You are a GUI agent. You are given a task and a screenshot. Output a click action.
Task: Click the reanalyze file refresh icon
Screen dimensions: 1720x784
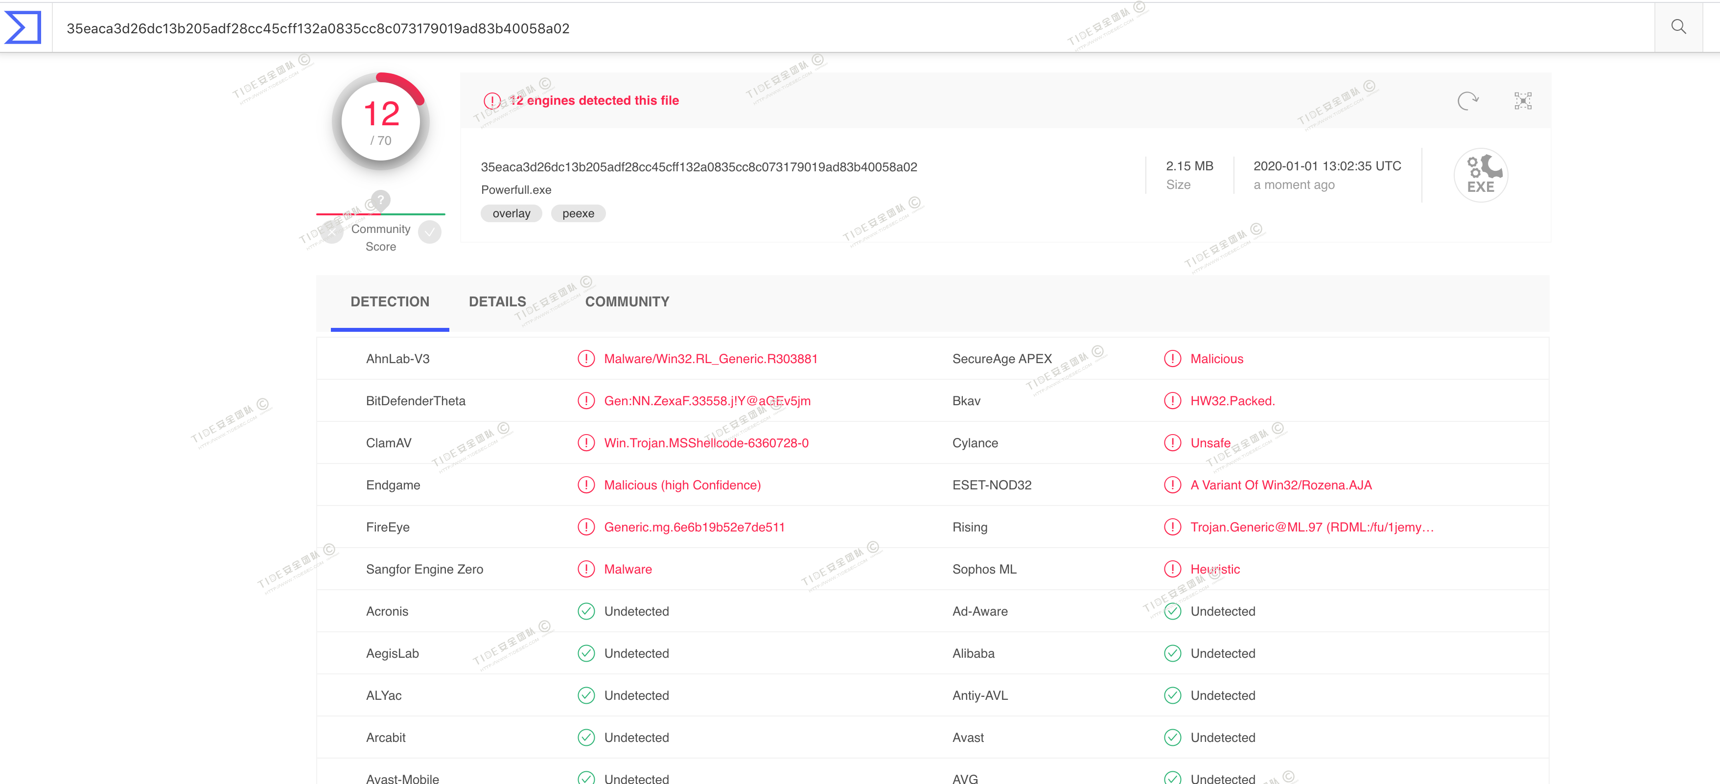click(1467, 101)
